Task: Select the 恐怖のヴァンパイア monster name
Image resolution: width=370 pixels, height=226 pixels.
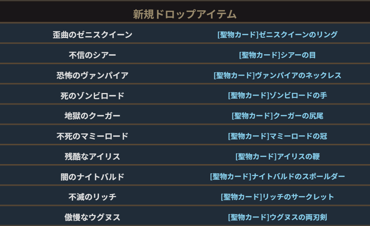Action: point(92,75)
